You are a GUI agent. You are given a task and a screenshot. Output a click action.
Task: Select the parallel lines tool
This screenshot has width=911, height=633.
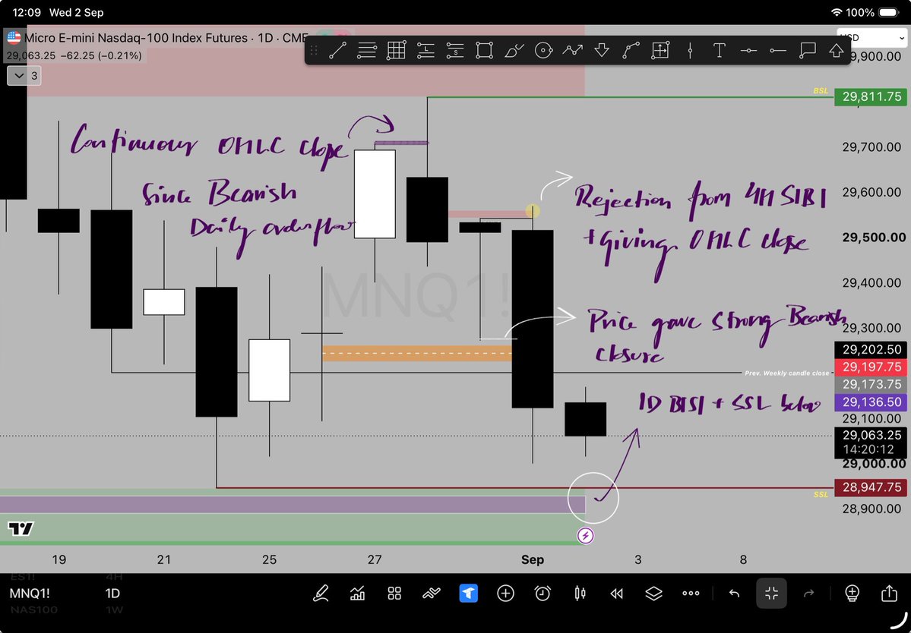[367, 51]
